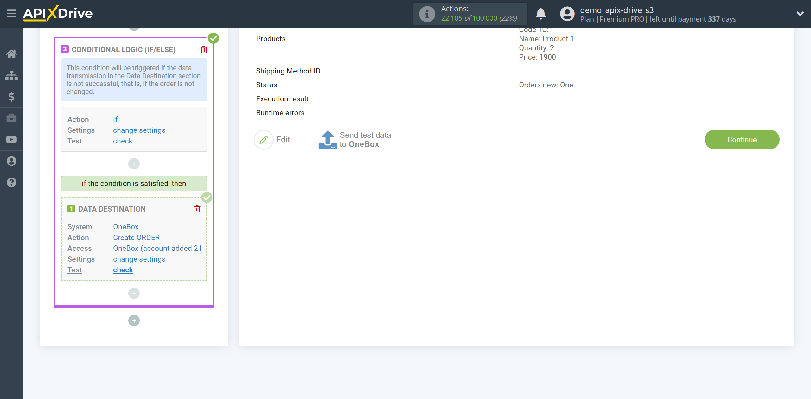
Task: Add a step below Data Destination
Action: click(x=134, y=293)
